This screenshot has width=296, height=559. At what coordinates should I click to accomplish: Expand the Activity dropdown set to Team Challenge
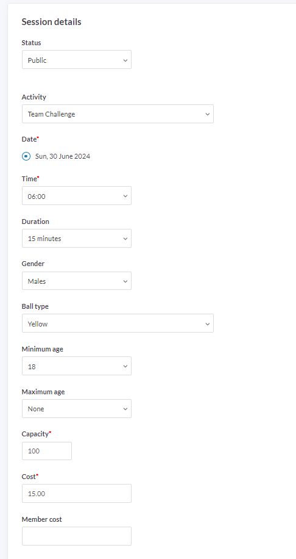(118, 114)
